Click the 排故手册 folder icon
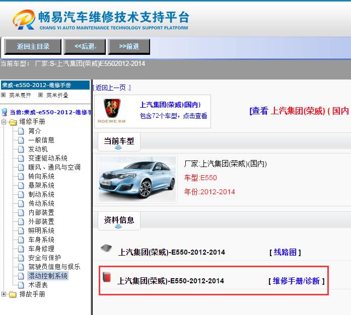This screenshot has height=315, width=351. point(13,294)
